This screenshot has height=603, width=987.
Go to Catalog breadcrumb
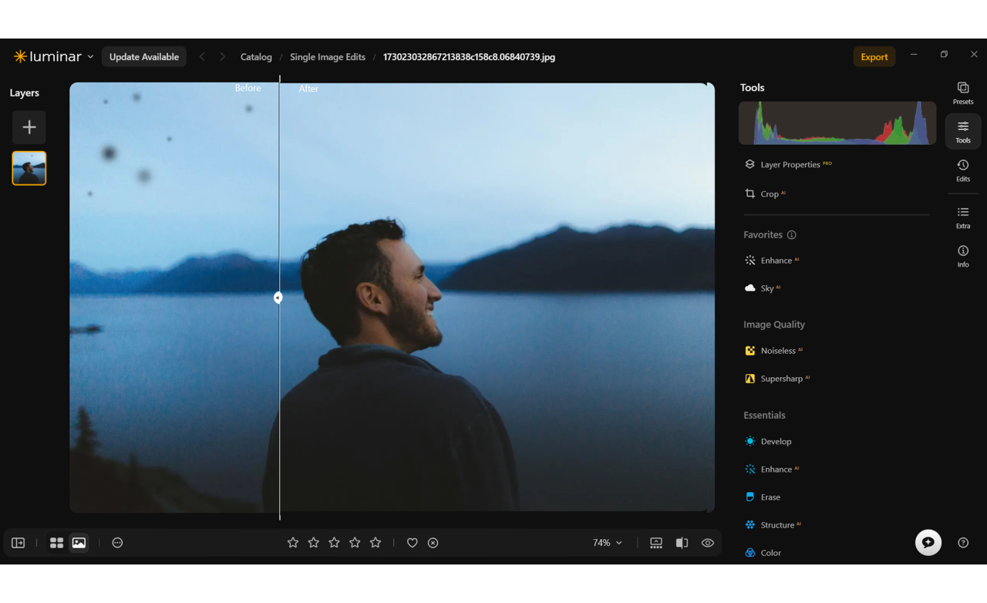tap(256, 57)
